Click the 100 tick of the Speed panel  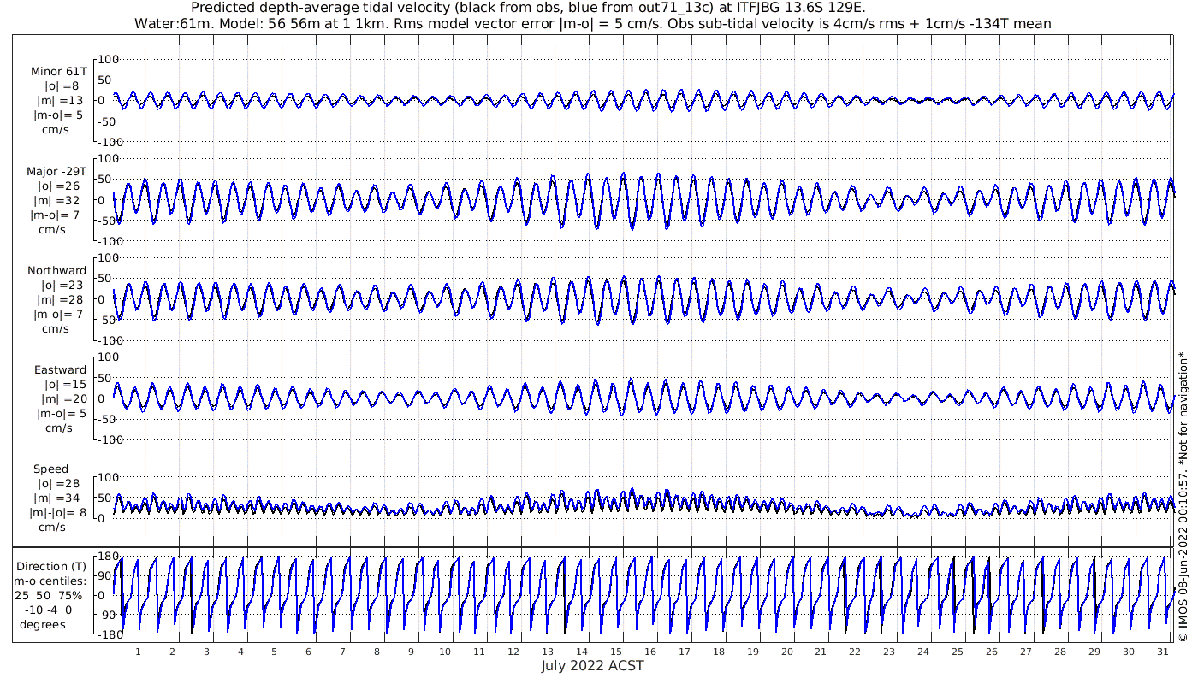pyautogui.click(x=109, y=477)
